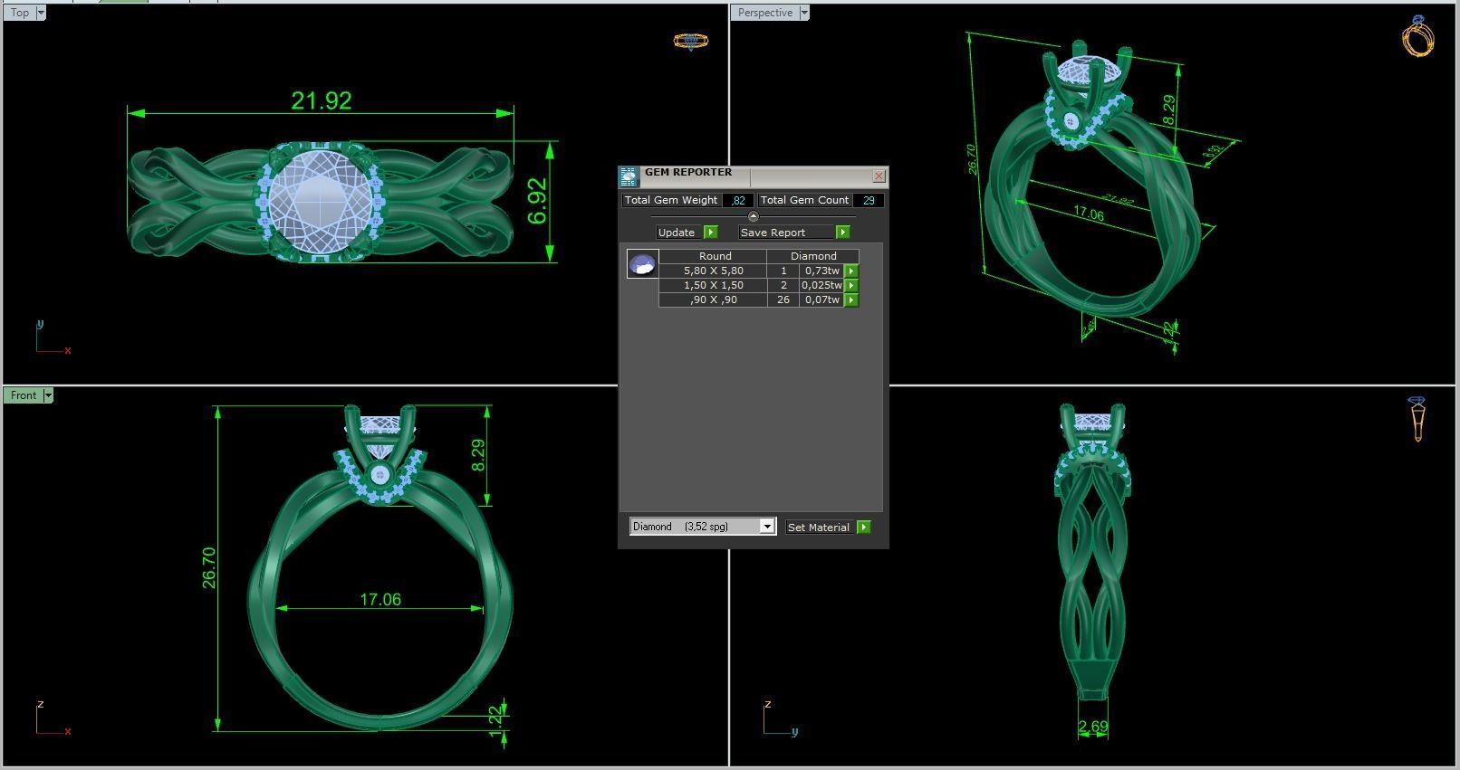The image size is (1460, 770).
Task: Close the Gem Reporter panel
Action: [879, 176]
